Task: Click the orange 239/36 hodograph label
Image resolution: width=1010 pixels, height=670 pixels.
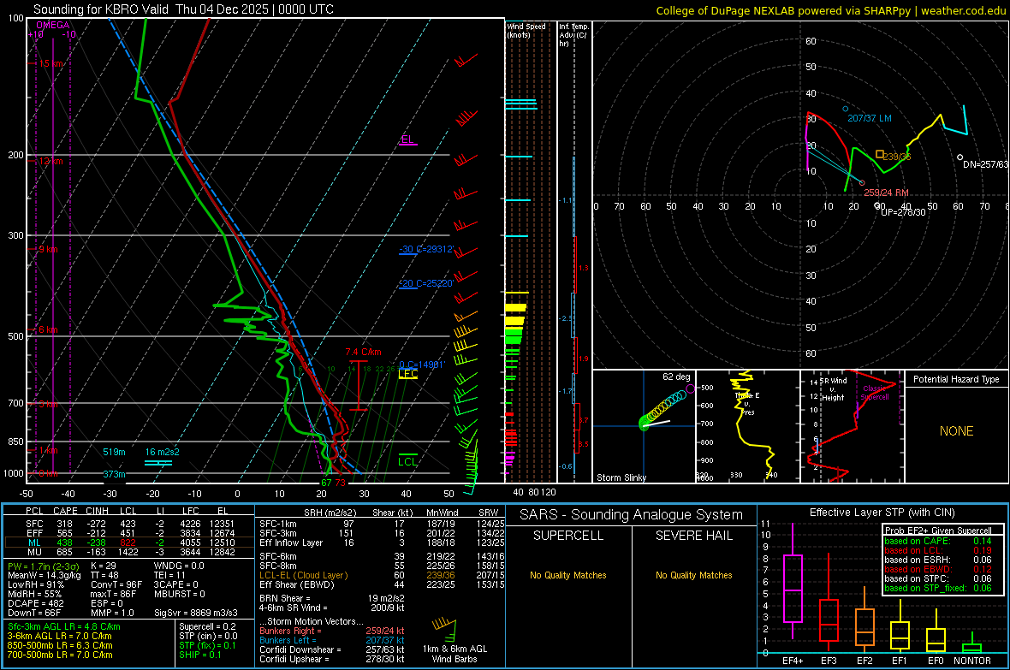Action: (x=897, y=157)
